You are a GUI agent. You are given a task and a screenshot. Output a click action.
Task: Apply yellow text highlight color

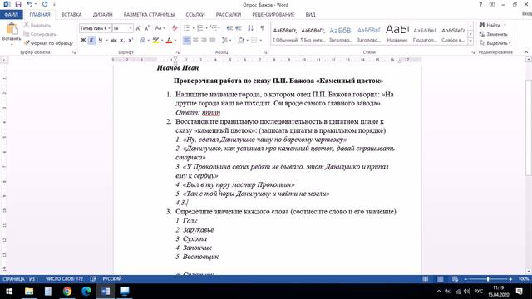coord(155,41)
